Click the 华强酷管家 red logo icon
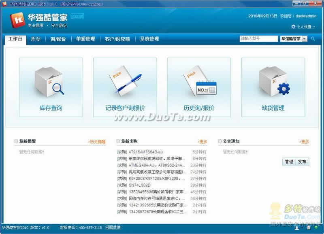 [x=17, y=20]
